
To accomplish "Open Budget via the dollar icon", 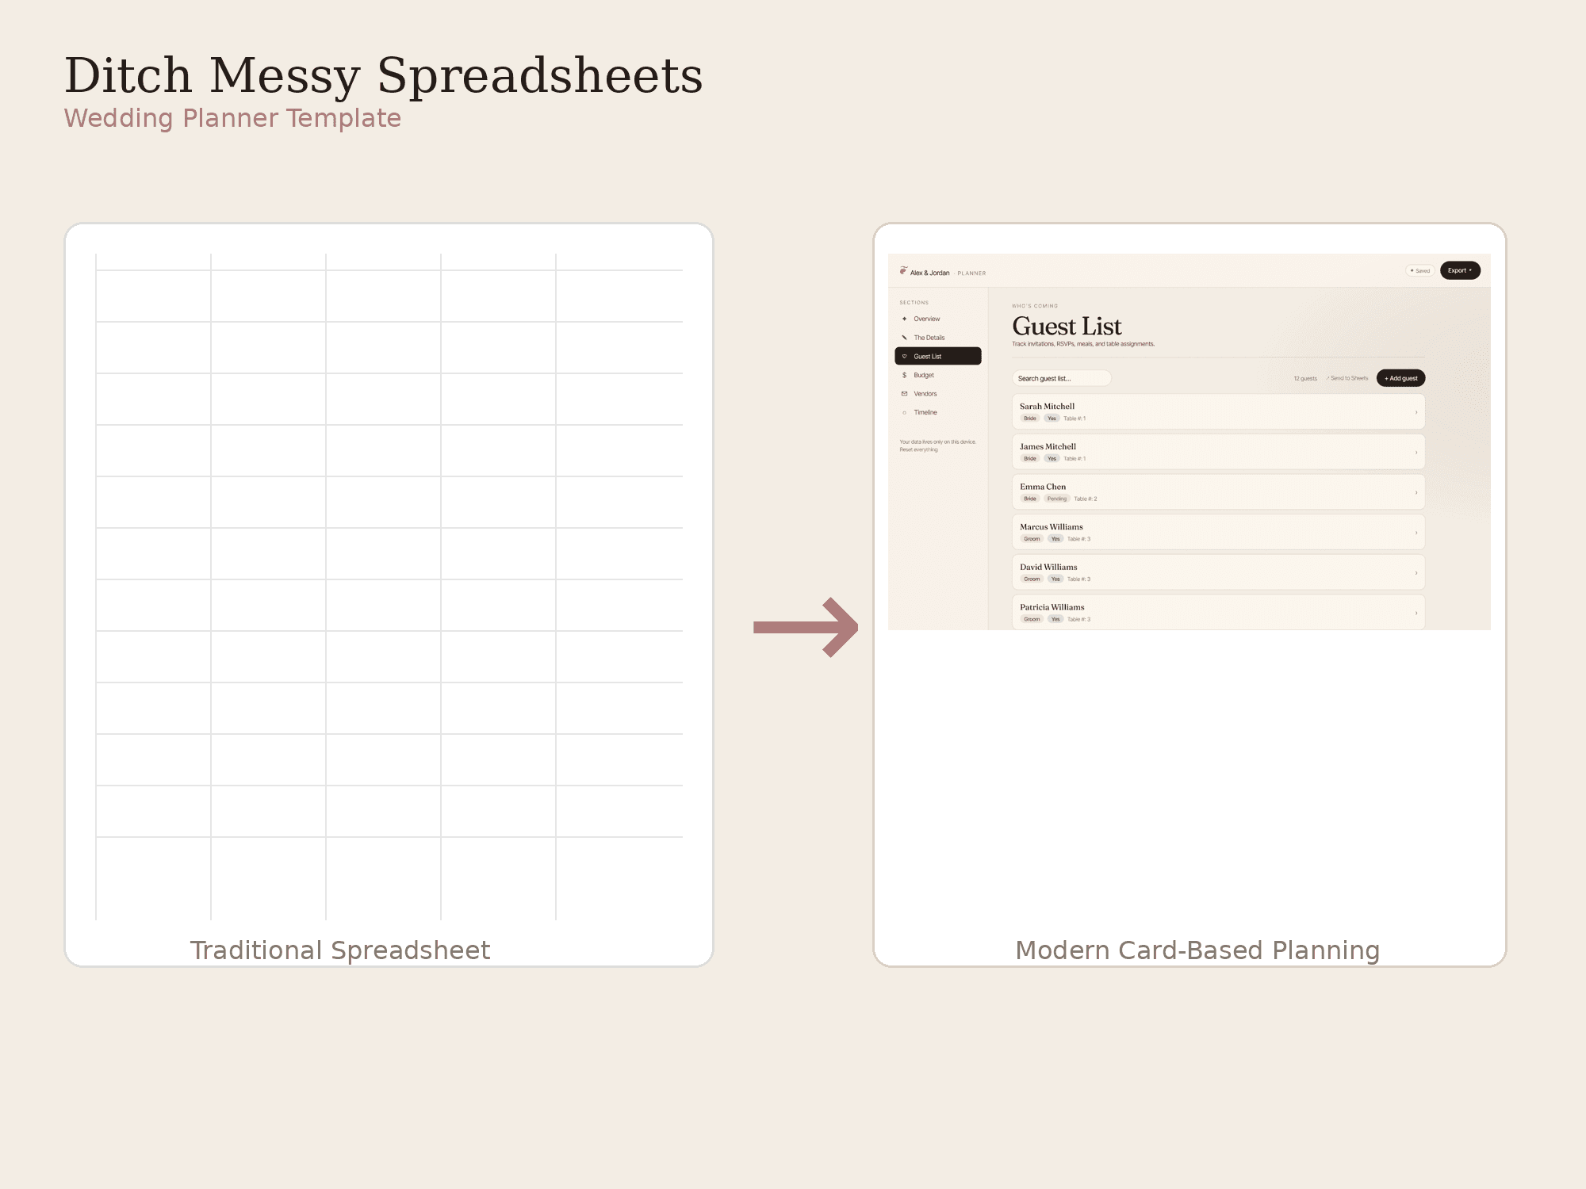I will click(904, 375).
